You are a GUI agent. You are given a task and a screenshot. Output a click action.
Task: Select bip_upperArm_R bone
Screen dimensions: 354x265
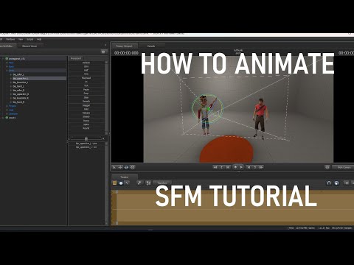[x=21, y=94]
